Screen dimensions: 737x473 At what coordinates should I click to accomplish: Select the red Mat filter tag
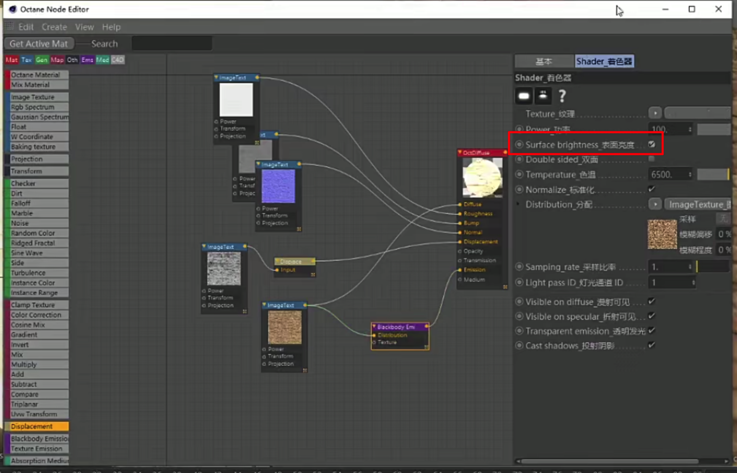point(12,60)
